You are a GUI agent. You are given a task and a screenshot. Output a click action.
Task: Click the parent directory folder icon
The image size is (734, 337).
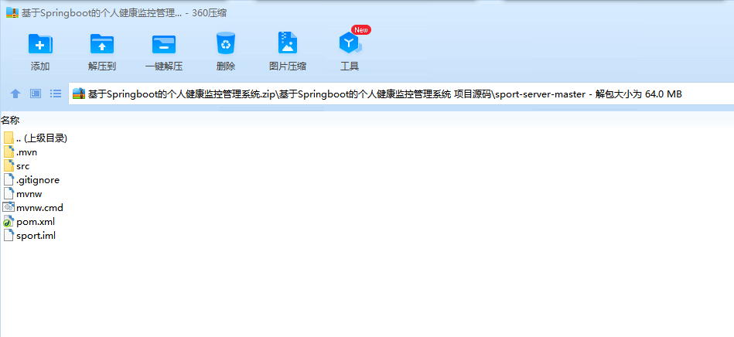(x=9, y=138)
